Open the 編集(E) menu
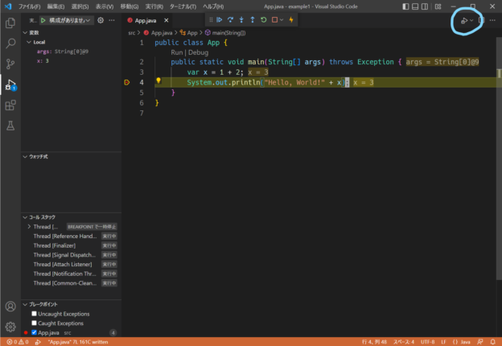The height and width of the screenshot is (346, 502). click(x=56, y=6)
